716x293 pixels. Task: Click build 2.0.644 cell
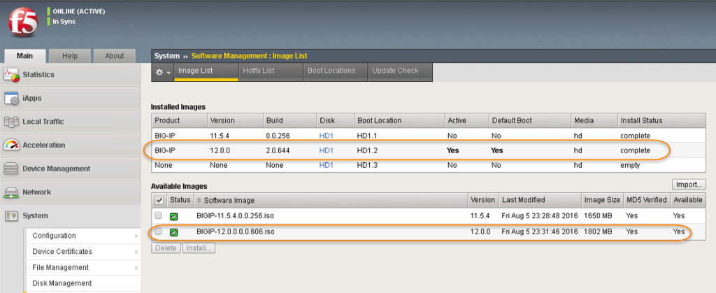point(278,150)
